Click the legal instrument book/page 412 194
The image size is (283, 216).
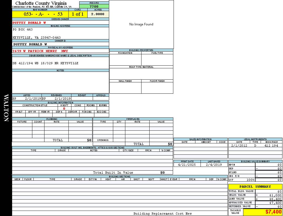[x=271, y=146]
